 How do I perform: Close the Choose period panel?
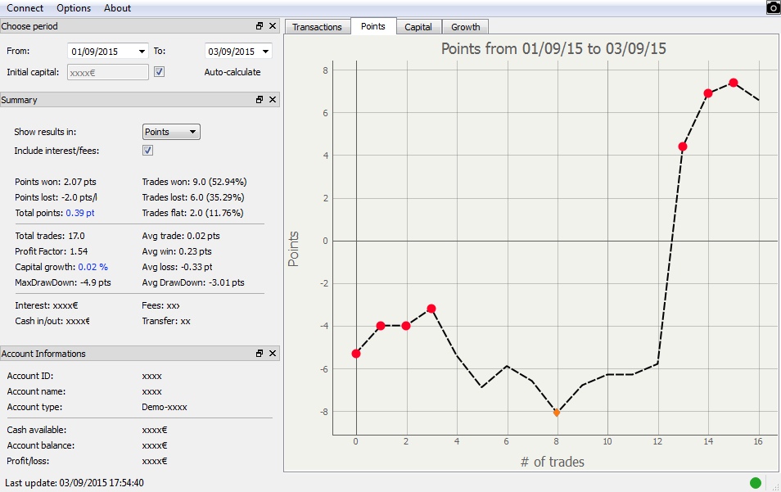click(273, 26)
